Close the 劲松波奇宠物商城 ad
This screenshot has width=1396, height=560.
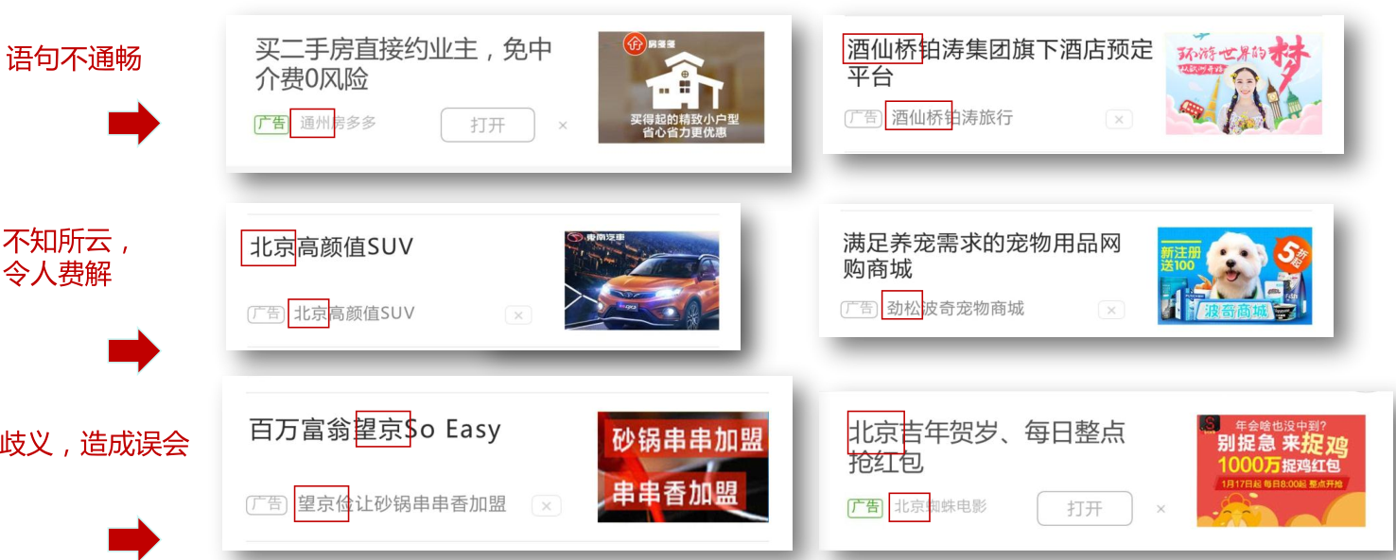(x=1111, y=310)
